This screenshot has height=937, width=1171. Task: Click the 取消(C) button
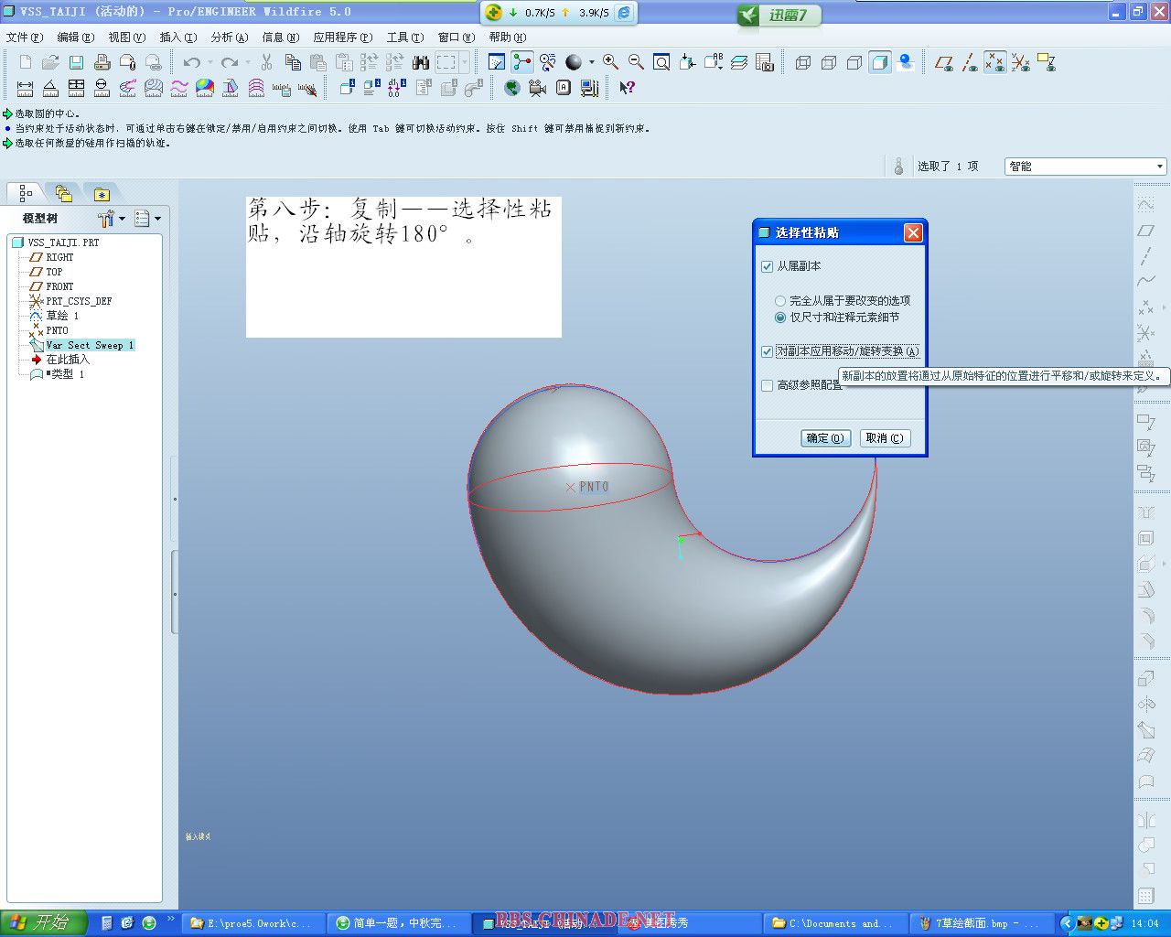coord(885,438)
